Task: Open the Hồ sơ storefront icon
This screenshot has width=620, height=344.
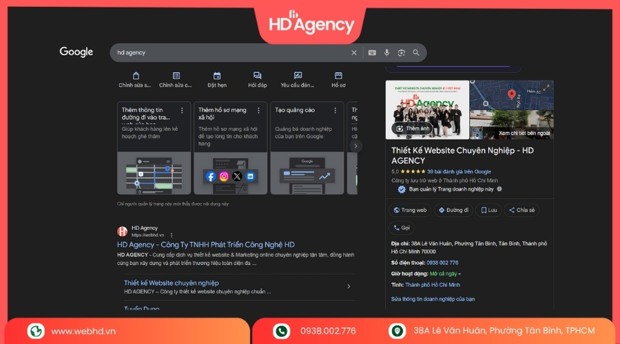Action: click(338, 76)
